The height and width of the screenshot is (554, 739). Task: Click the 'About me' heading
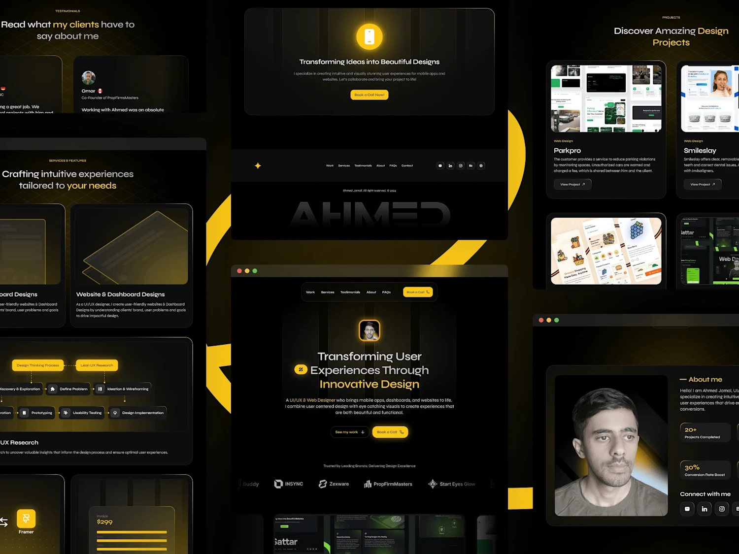coord(705,379)
